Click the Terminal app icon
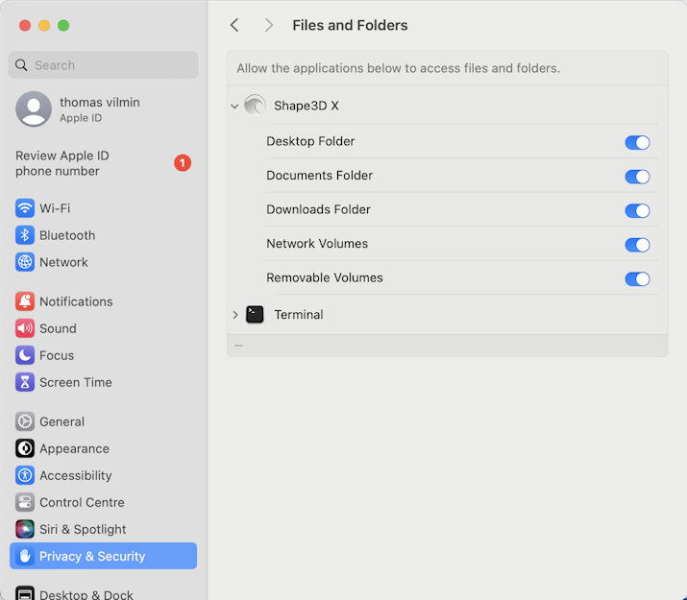Screen dimensions: 687x600 coord(255,315)
